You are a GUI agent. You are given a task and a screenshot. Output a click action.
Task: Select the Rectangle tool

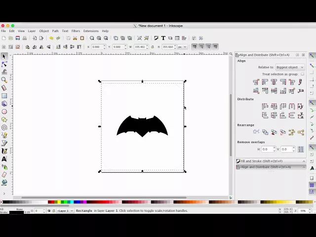[x=4, y=96]
